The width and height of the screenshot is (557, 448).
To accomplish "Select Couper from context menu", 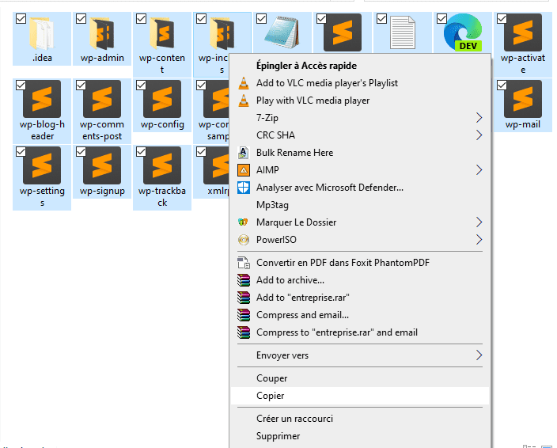I will tap(360, 378).
